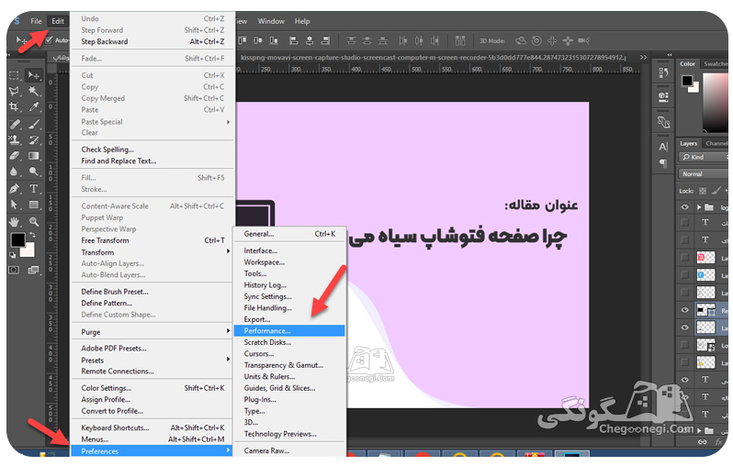Screen dimensions: 733x466
Task: Swap foreground and background colors
Action: click(x=33, y=235)
